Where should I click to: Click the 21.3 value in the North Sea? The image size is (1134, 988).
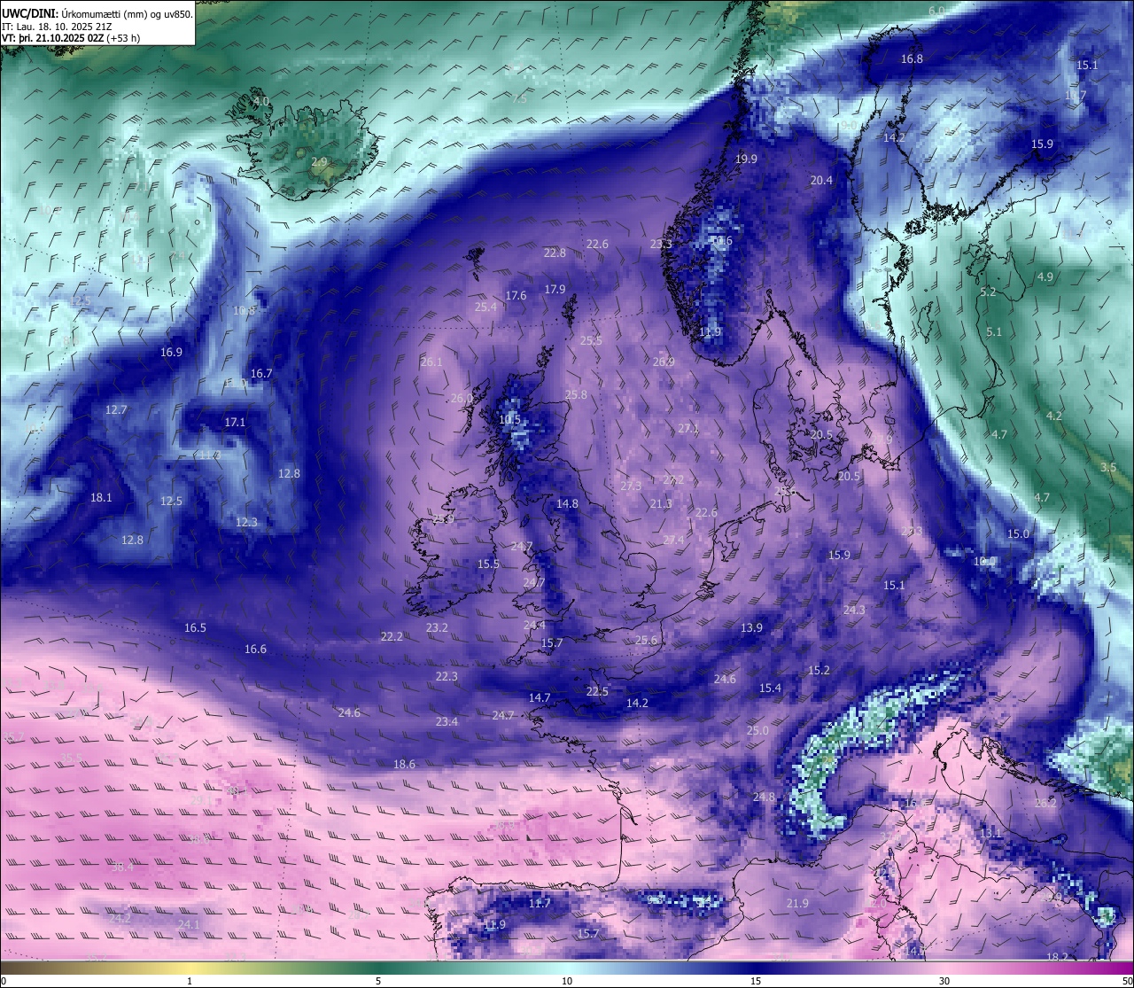coord(661,503)
